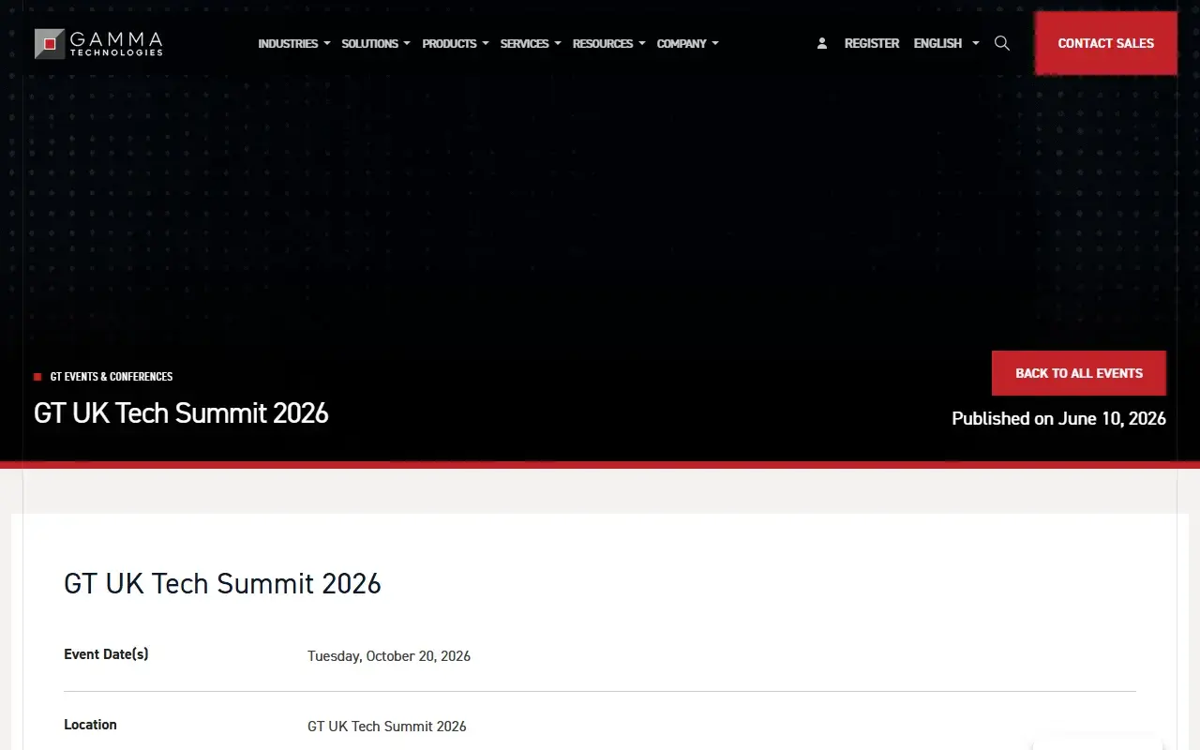Expand the Company menu

click(688, 43)
